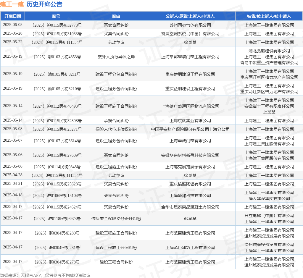Click the 历史开庭公告 title text
303x278 pixels.
click(x=44, y=4)
